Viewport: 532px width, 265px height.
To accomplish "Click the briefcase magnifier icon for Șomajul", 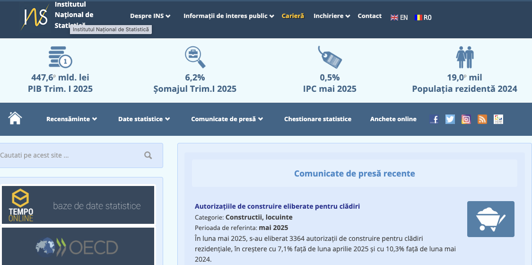I will coord(195,57).
